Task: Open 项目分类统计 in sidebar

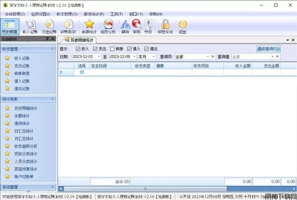Action: 26,153
